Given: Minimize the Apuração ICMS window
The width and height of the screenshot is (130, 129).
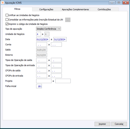Looking at the screenshot, I should point(112,3).
